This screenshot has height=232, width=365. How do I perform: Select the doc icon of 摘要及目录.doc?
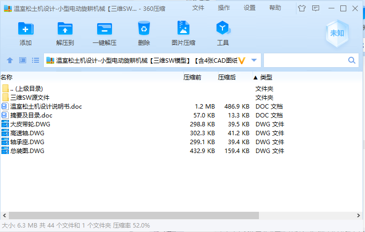click(x=4, y=115)
